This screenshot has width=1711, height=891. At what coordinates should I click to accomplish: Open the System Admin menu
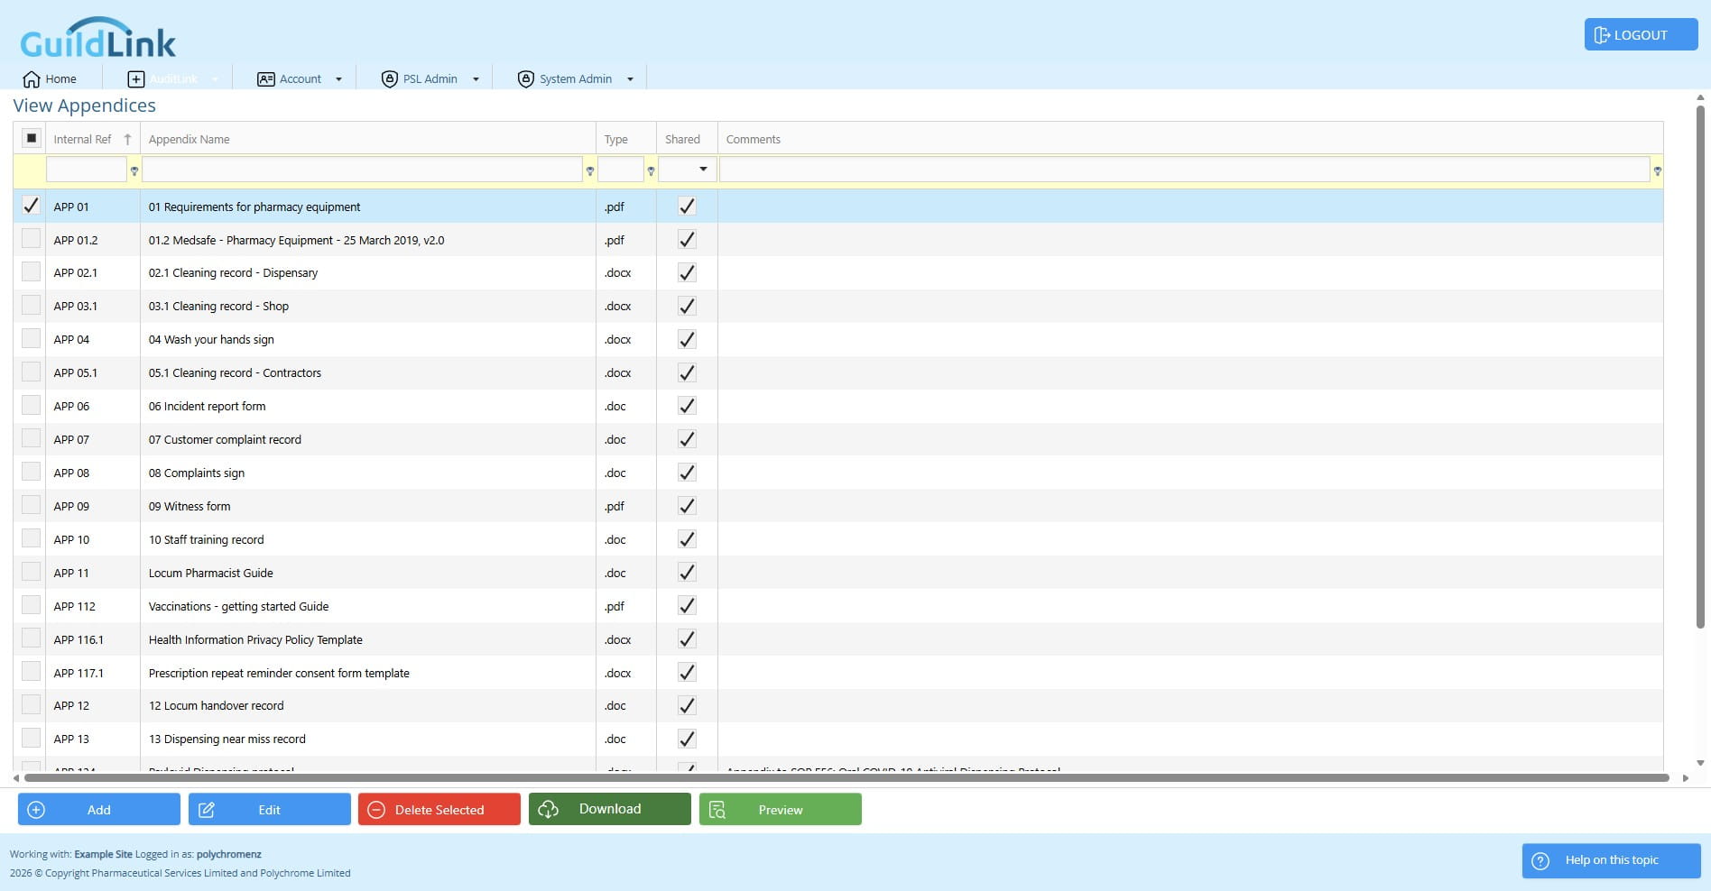tap(576, 79)
